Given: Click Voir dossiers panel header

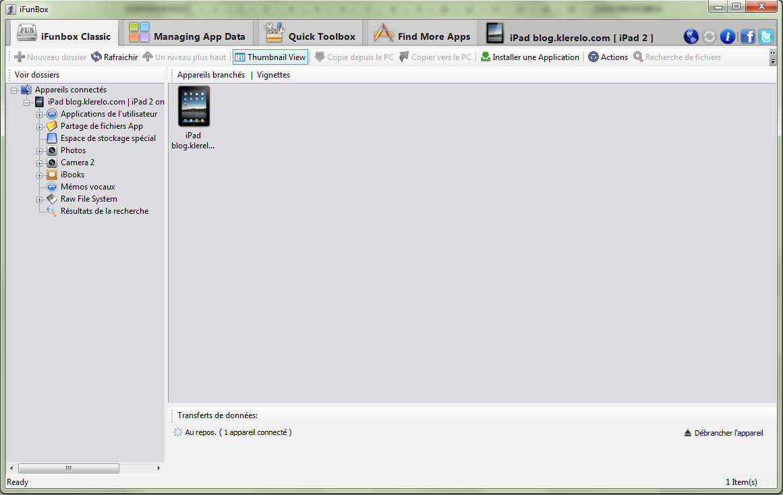Looking at the screenshot, I should click(37, 75).
